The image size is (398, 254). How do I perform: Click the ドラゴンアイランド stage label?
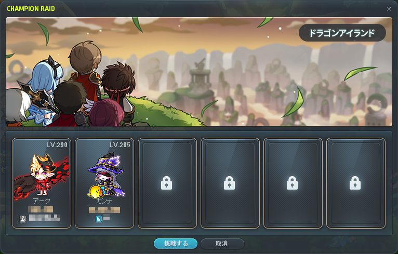(342, 33)
